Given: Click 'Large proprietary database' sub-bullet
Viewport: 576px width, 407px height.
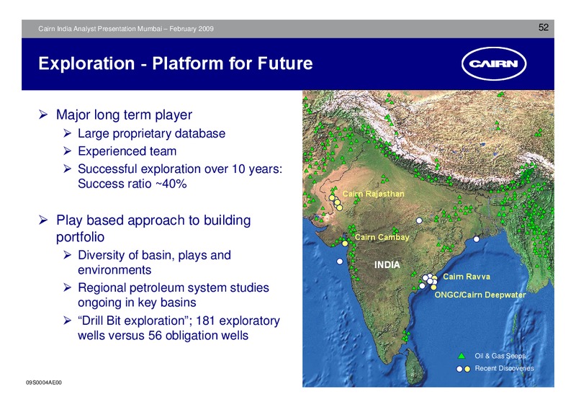Looking at the screenshot, I should coord(151,133).
